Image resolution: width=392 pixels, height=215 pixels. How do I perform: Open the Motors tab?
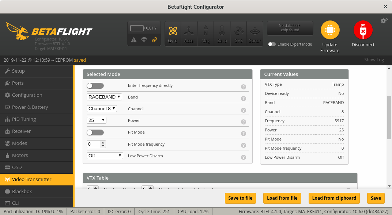(37, 155)
